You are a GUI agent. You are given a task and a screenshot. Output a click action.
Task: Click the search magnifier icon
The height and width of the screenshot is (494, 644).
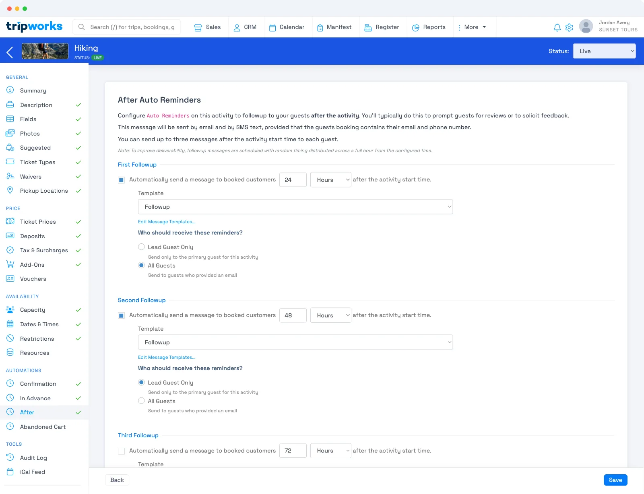[81, 27]
